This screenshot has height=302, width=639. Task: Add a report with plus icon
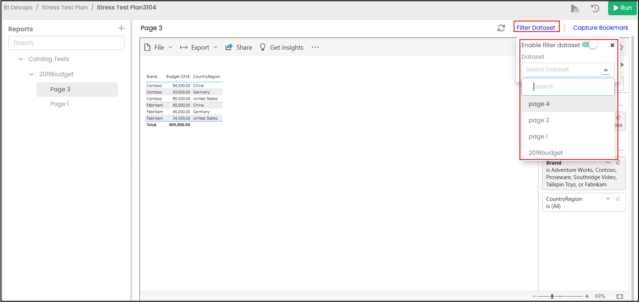click(121, 28)
